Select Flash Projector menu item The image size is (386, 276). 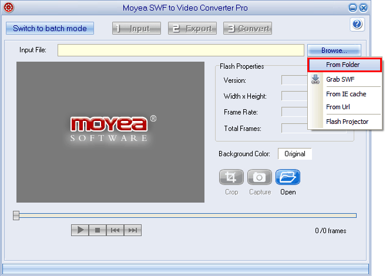347,122
